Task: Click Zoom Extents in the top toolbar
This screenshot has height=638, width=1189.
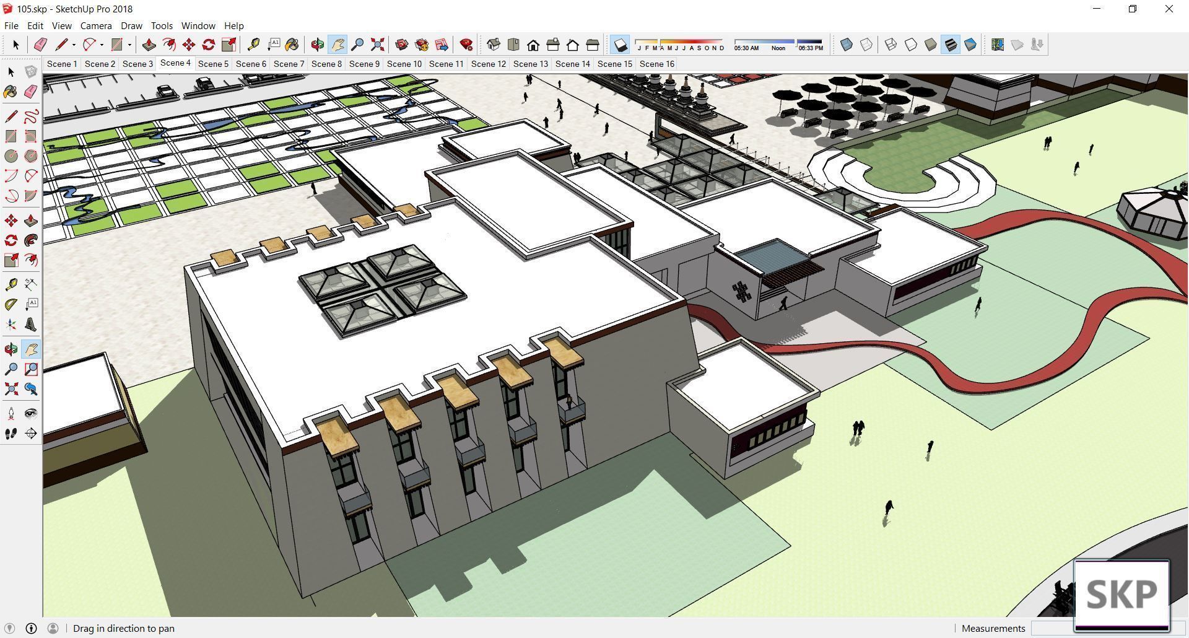Action: click(377, 45)
